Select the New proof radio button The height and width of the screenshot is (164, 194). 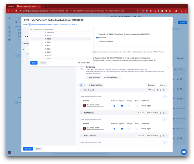[x=97, y=37]
